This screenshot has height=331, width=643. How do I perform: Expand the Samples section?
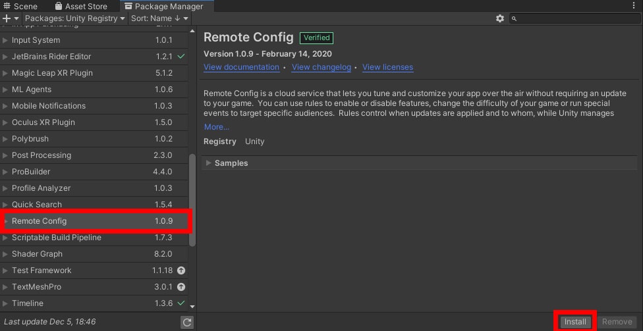(x=209, y=163)
